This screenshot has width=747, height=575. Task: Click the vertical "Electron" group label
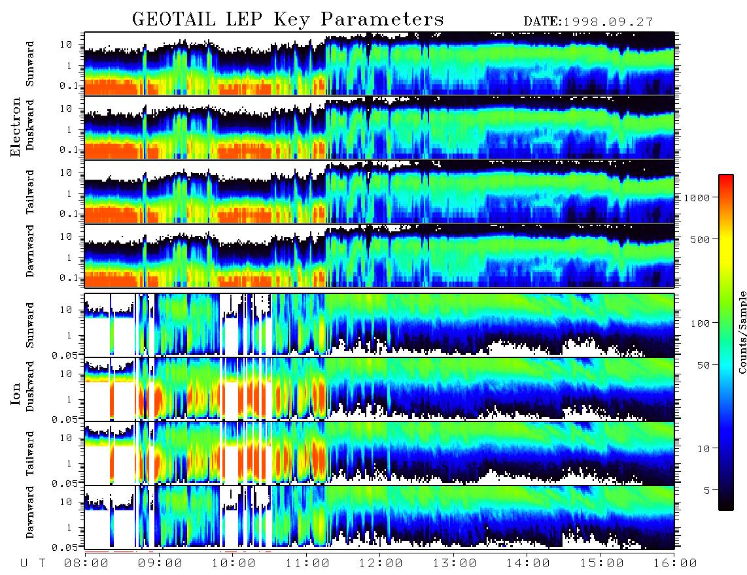(16, 127)
